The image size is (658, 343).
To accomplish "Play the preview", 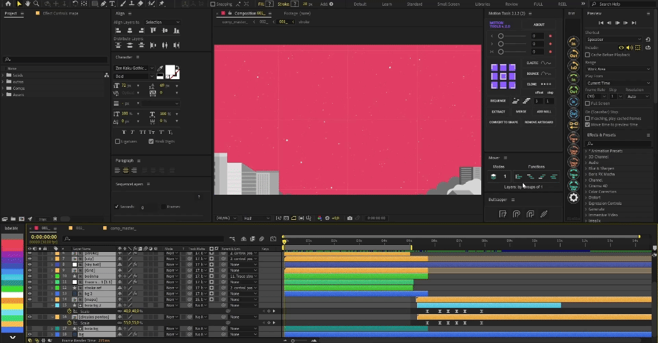I will [617, 23].
